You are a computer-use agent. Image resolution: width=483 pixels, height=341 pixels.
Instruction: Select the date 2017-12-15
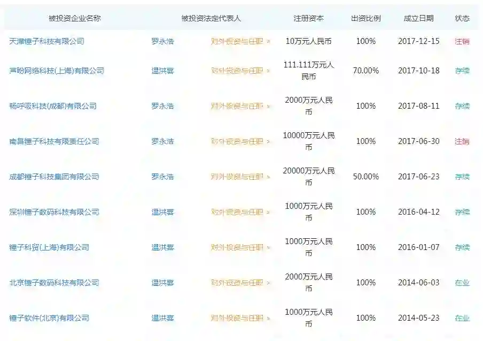419,41
